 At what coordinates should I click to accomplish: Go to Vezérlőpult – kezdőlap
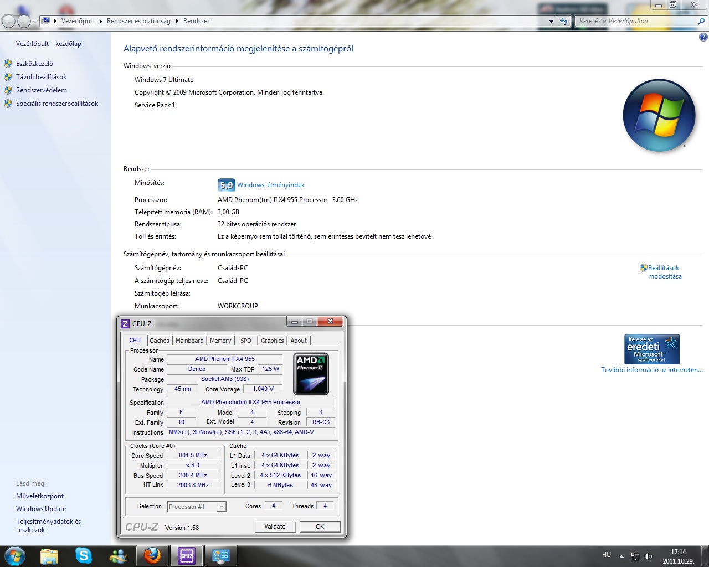tap(49, 44)
